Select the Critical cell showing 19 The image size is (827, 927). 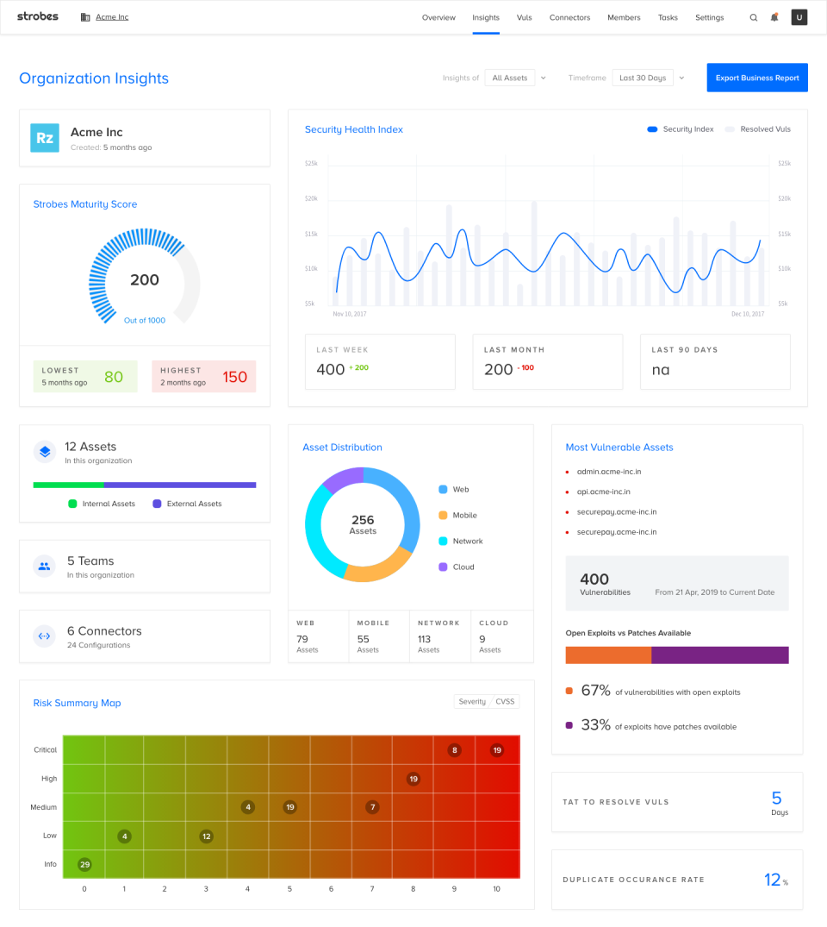tap(497, 750)
